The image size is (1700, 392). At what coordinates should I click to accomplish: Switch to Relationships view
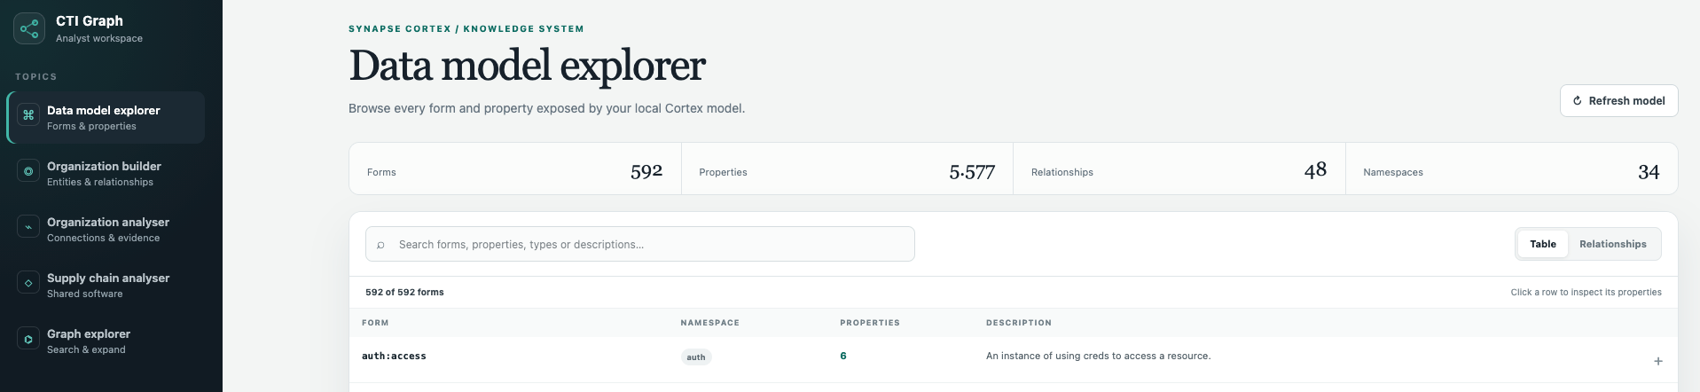click(1612, 244)
